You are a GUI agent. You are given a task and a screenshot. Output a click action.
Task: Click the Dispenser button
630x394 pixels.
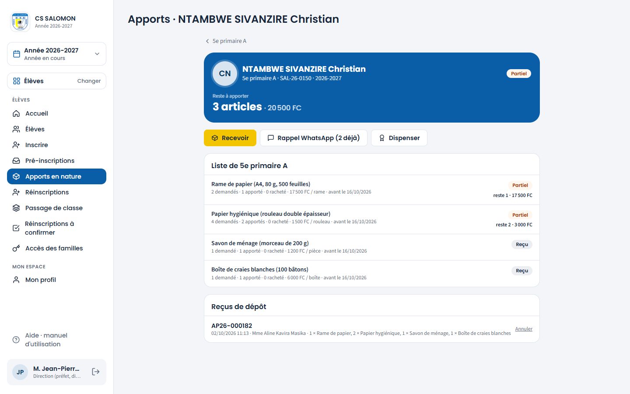click(399, 138)
